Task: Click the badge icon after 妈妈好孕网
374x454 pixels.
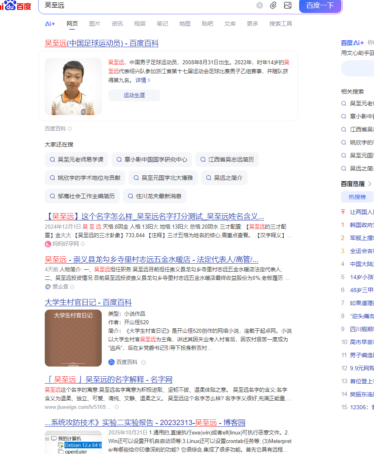Action: click(x=83, y=244)
